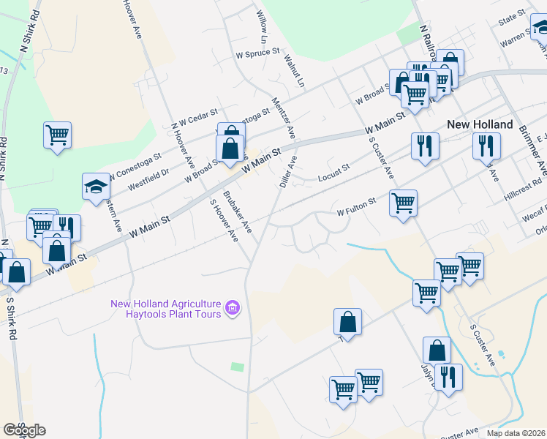Click the 'Brimmer Ave' street label
Viewport: 547px width, 439px height.
[532, 151]
